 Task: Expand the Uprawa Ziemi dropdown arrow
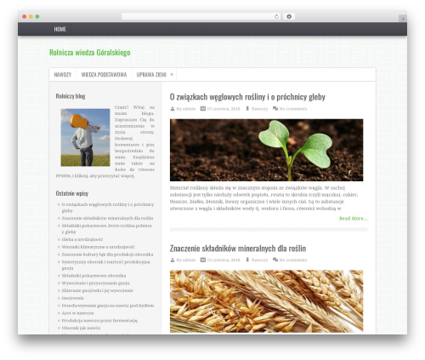pyautogui.click(x=172, y=75)
